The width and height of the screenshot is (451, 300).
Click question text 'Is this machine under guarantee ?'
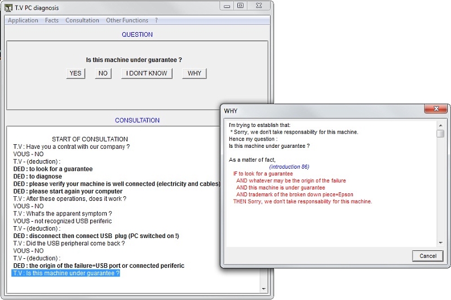(x=134, y=60)
